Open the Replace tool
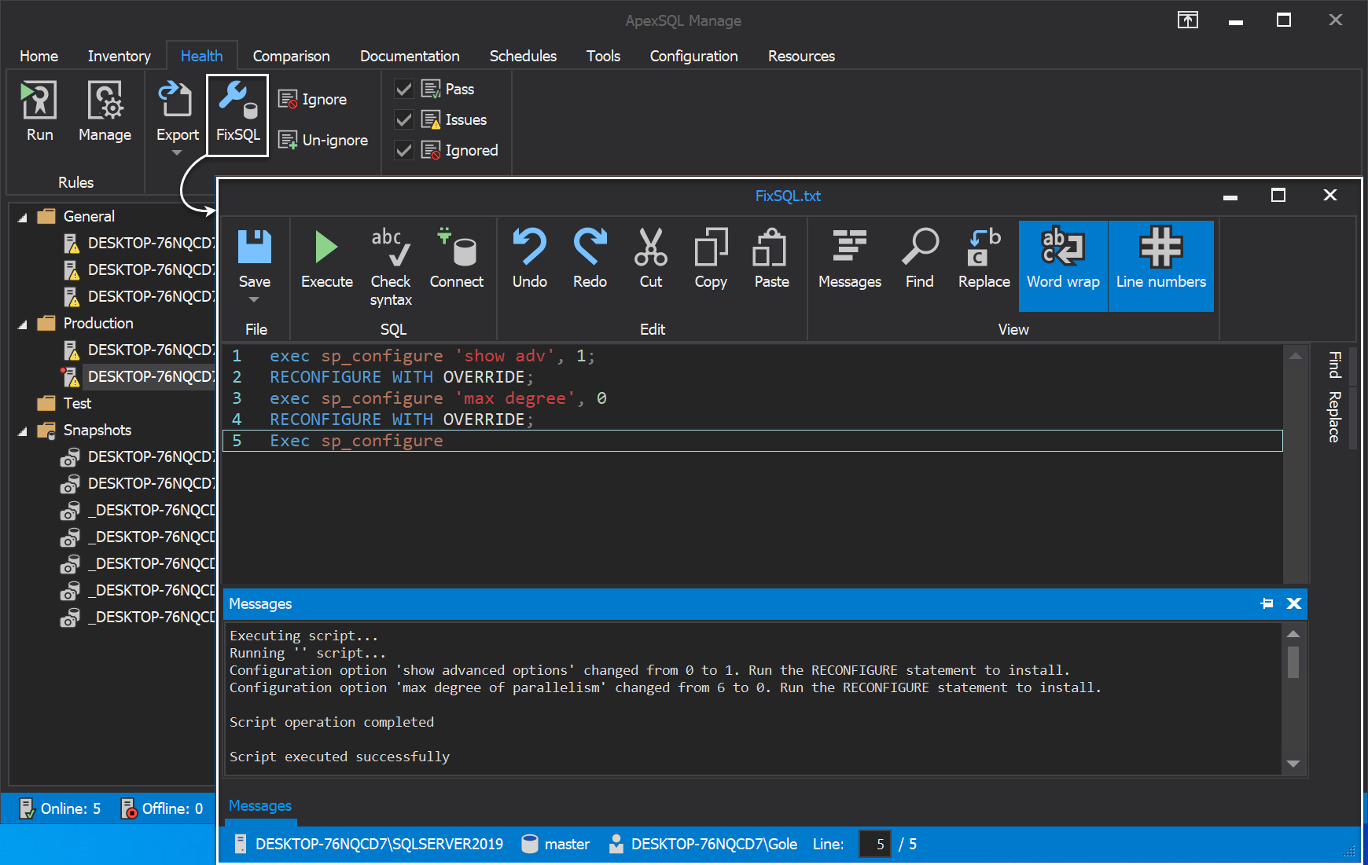The width and height of the screenshot is (1368, 865). coord(983,259)
